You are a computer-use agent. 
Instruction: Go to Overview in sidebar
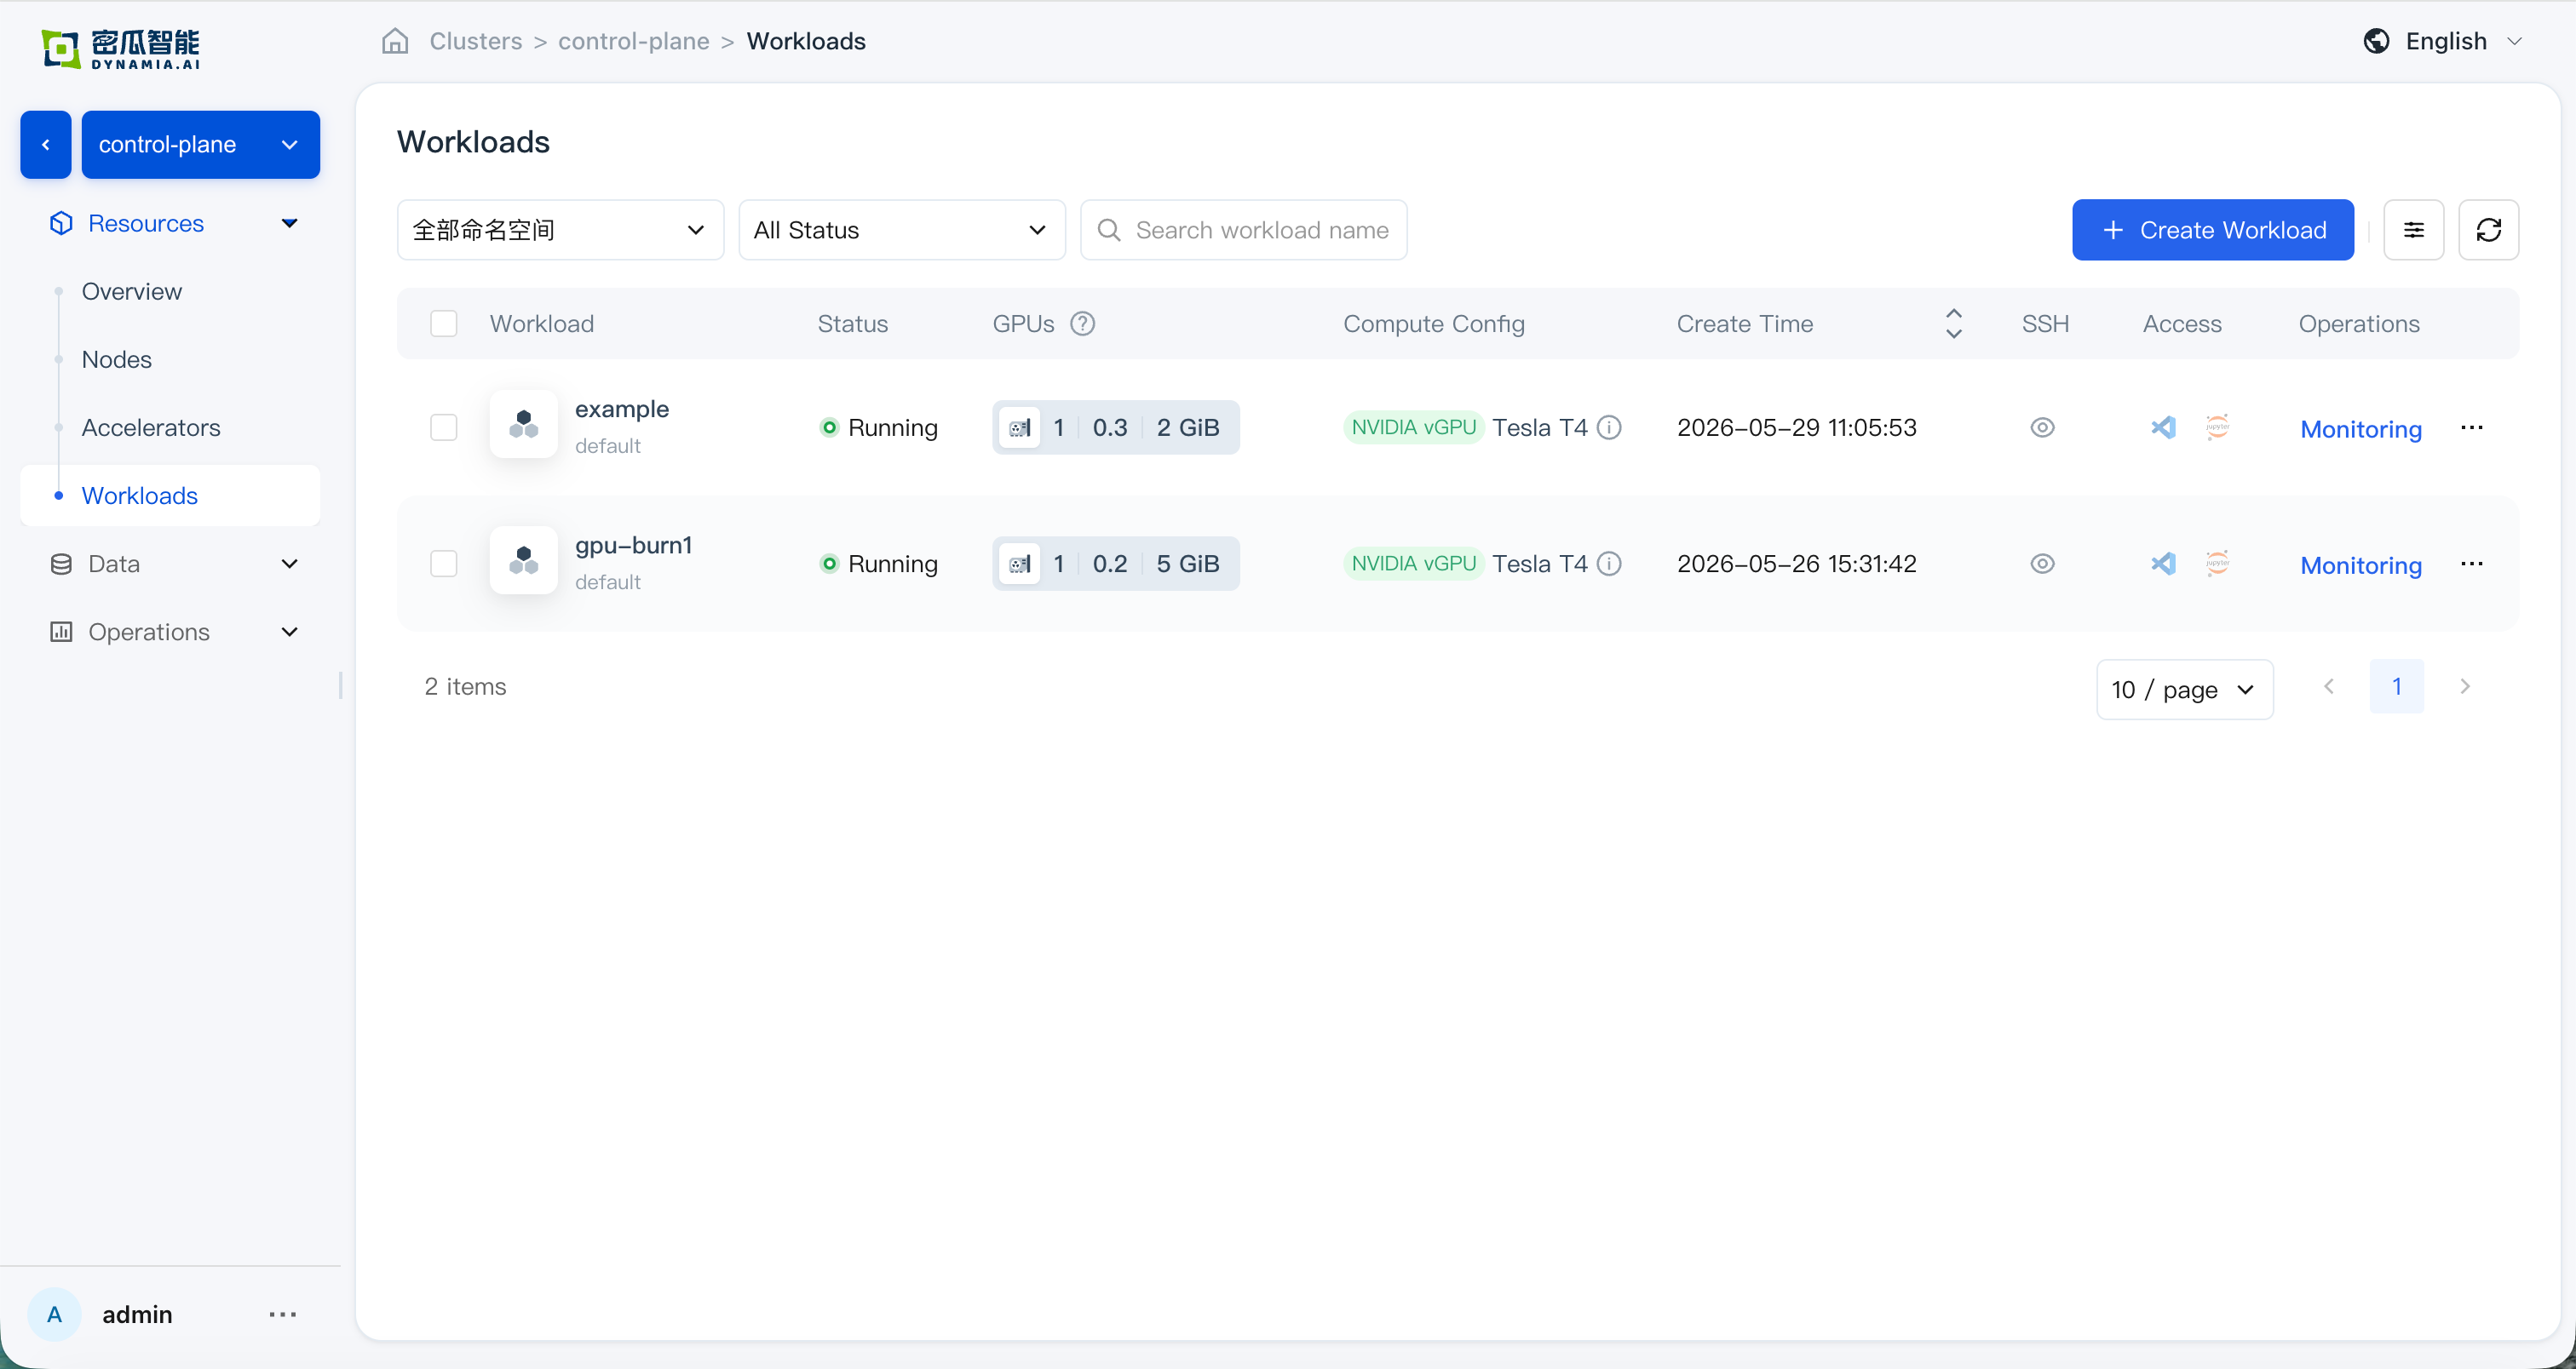pos(132,291)
